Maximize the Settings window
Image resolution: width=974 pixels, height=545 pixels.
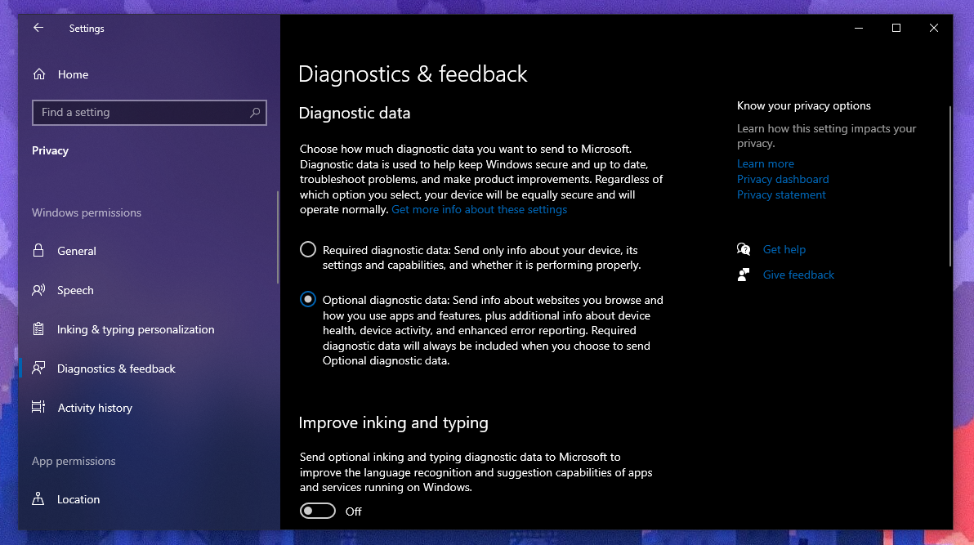pyautogui.click(x=896, y=28)
